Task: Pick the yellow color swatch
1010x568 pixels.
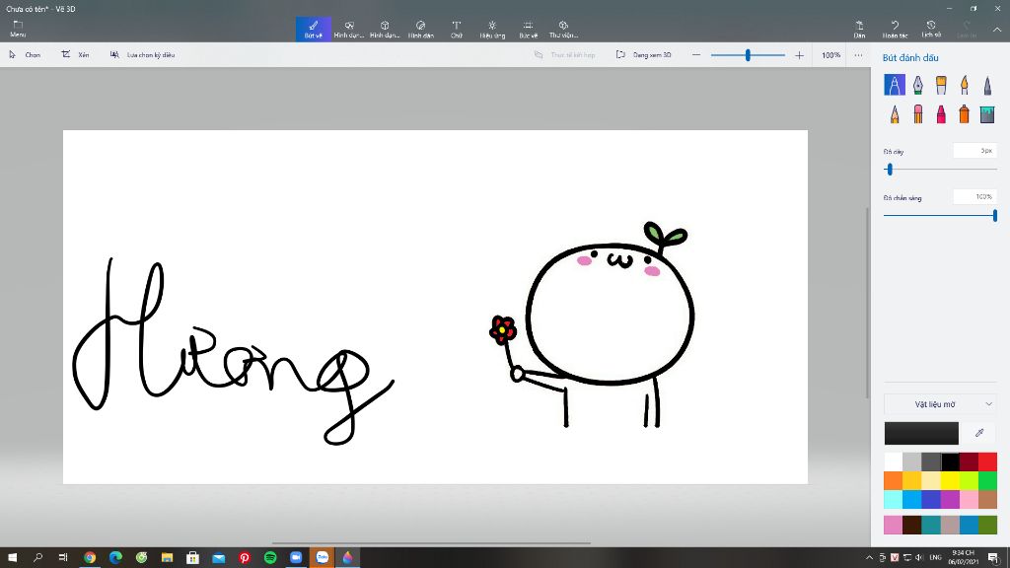Action: (x=950, y=480)
